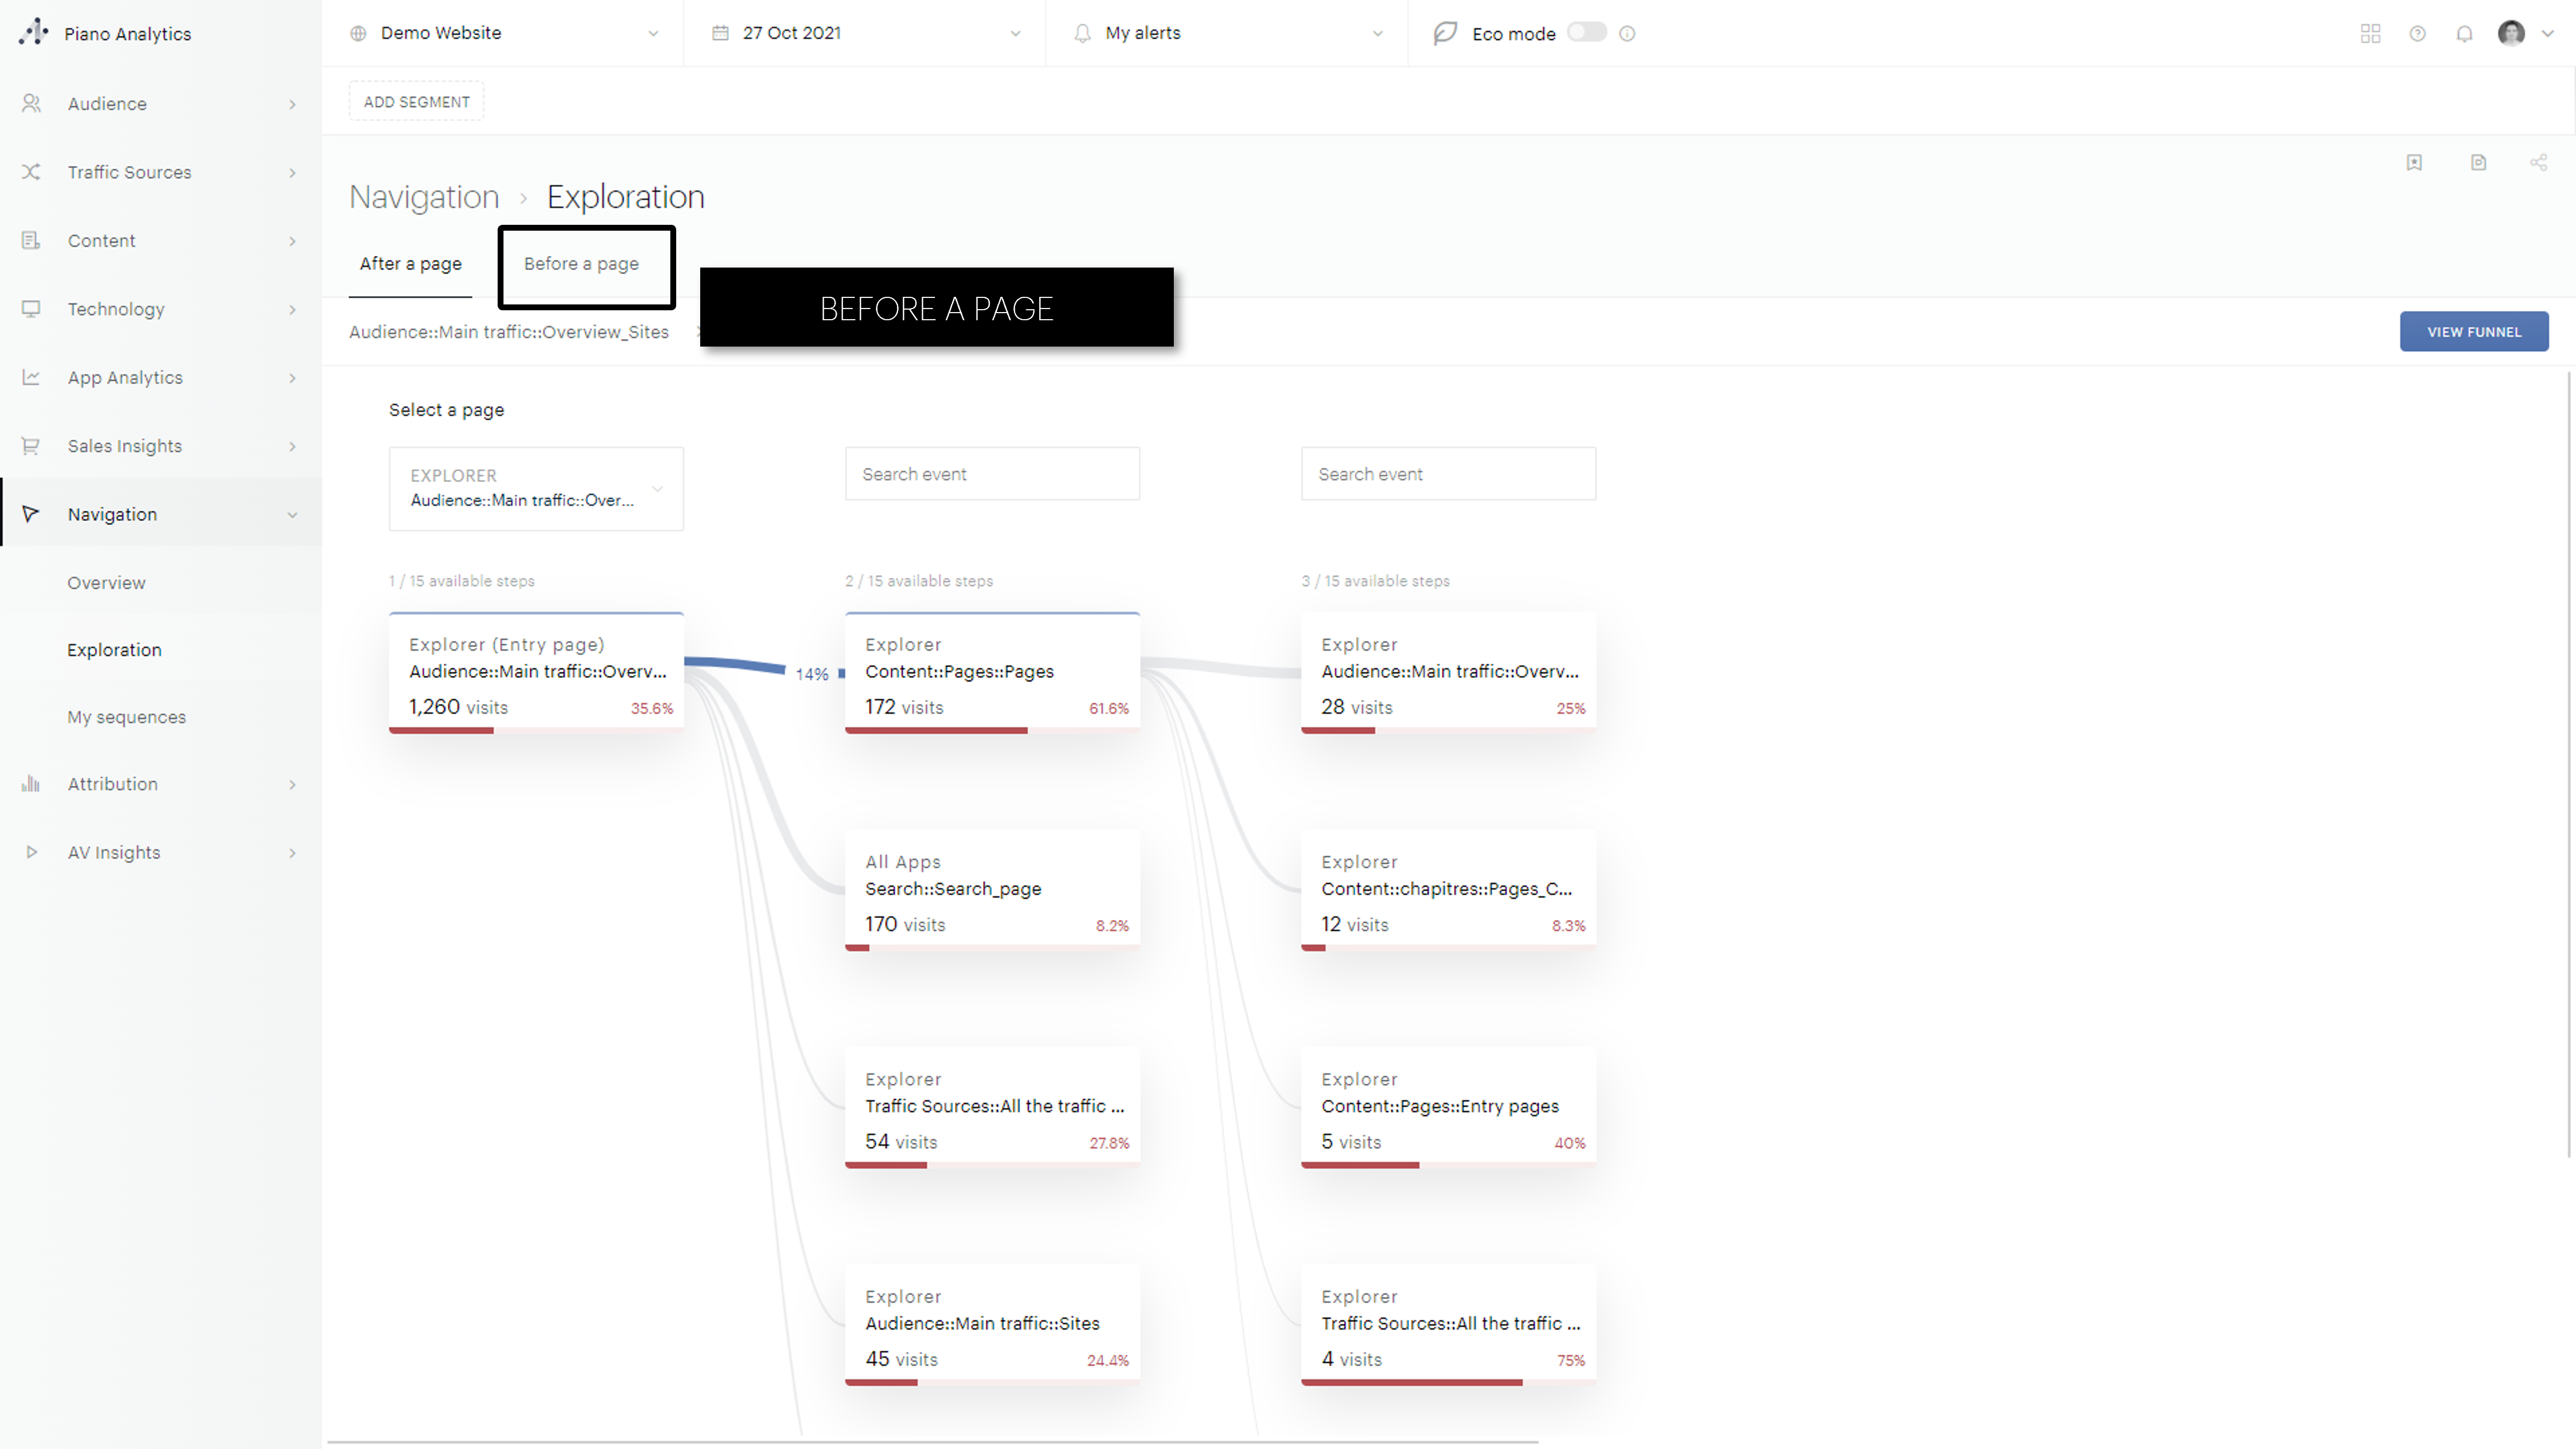Image resolution: width=2576 pixels, height=1449 pixels.
Task: Click the Attribution bar-chart icon
Action: point(30,784)
